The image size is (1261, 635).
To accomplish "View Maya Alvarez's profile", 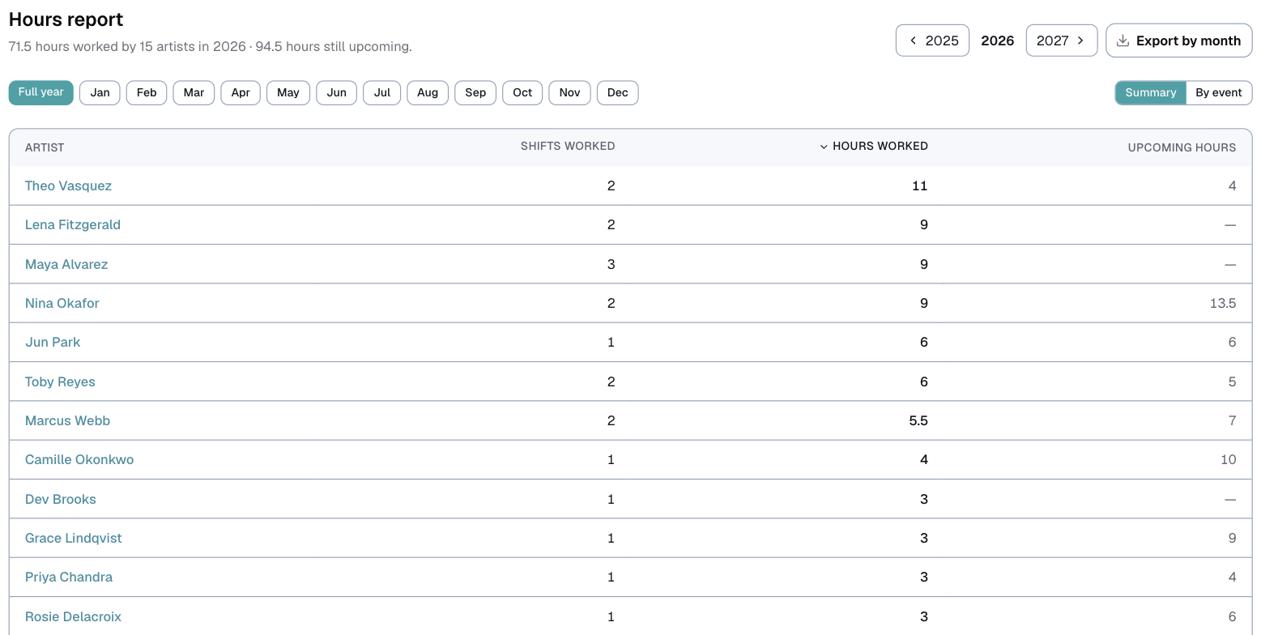I will pyautogui.click(x=66, y=264).
